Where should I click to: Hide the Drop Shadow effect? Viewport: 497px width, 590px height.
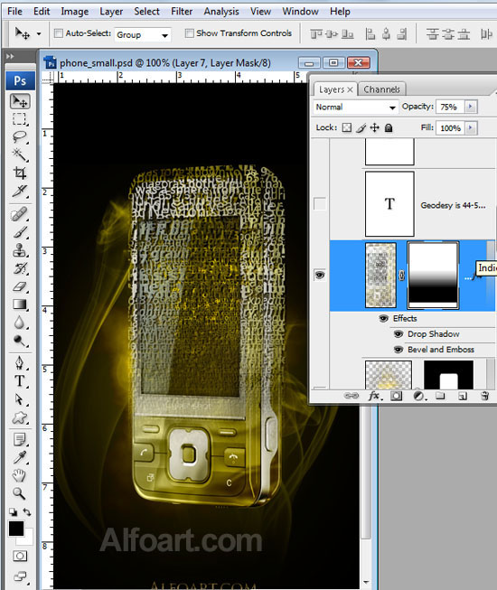click(x=398, y=334)
